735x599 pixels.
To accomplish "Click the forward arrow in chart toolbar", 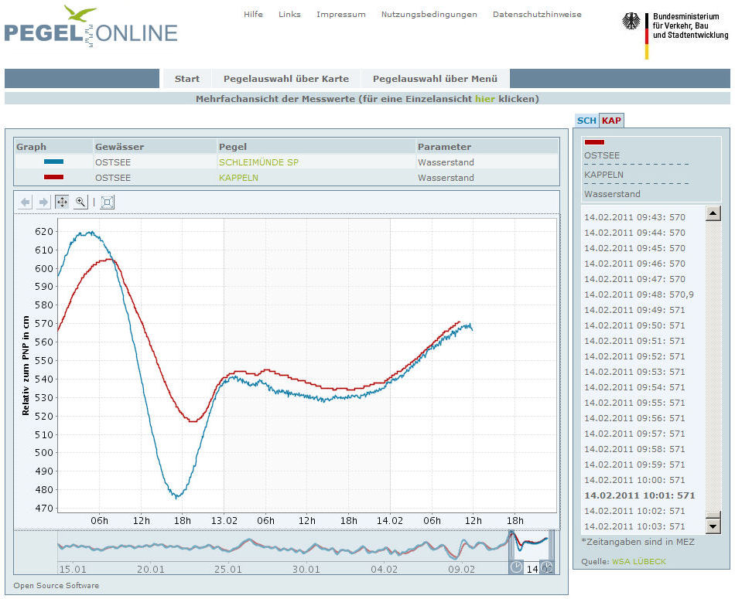I will (43, 203).
